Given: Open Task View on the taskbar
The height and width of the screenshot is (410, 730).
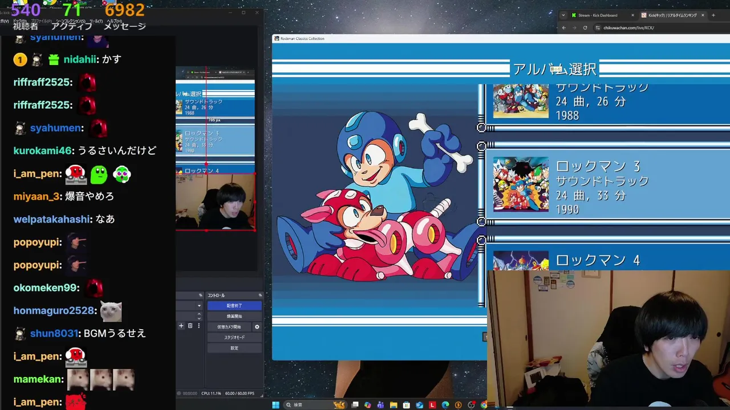Looking at the screenshot, I should point(355,405).
